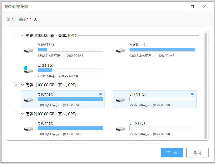Screen dimensions: 215x164
Task: Select radio button on Disk 1 *: (Other) partition
Action: [101, 94]
